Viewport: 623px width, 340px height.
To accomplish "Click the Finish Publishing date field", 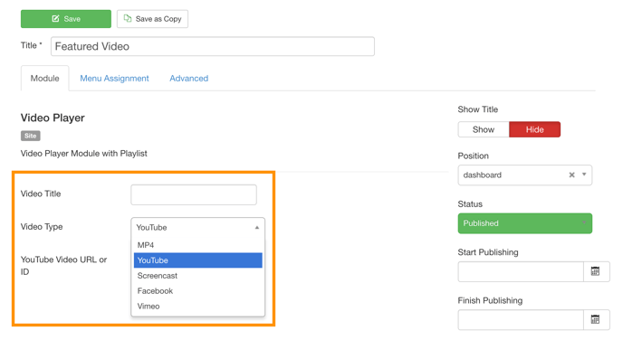I will tap(521, 320).
